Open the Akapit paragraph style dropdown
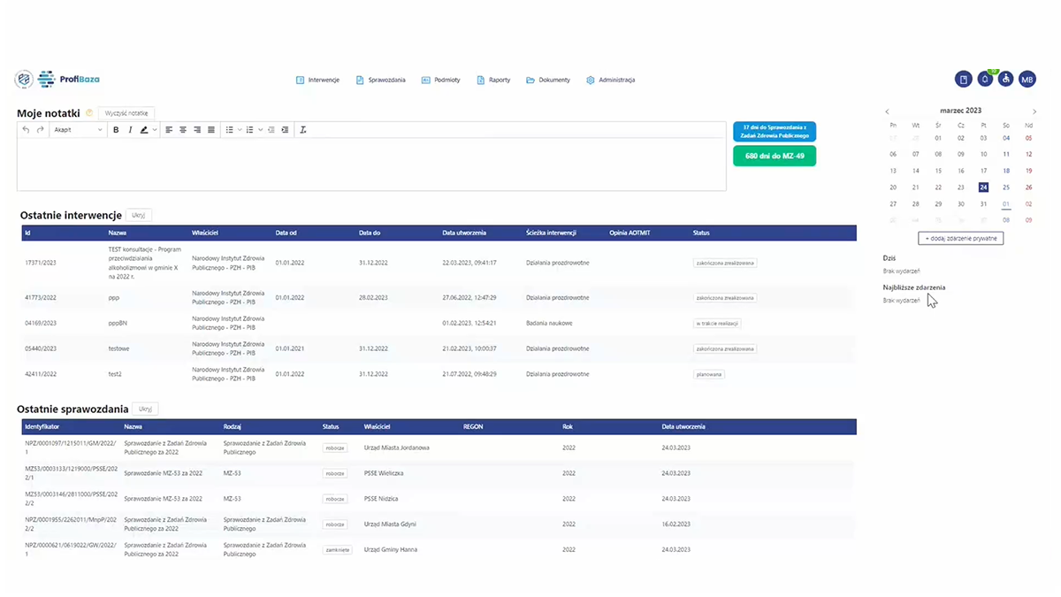This screenshot has width=1061, height=597. point(78,130)
